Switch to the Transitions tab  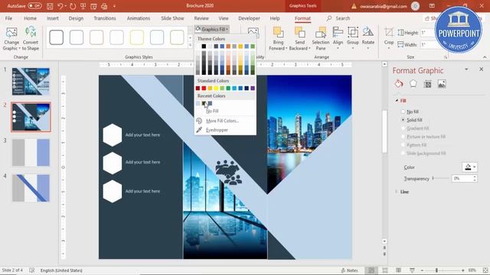tap(105, 18)
